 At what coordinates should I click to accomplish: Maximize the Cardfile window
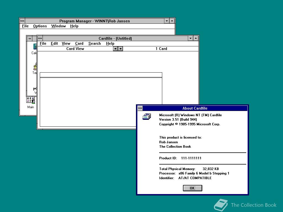[x=196, y=38]
